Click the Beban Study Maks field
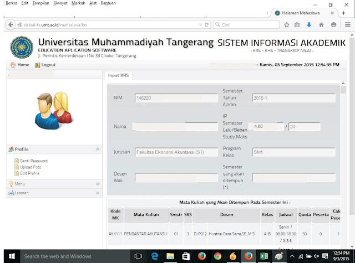The width and height of the screenshot is (355, 263). pos(305,127)
